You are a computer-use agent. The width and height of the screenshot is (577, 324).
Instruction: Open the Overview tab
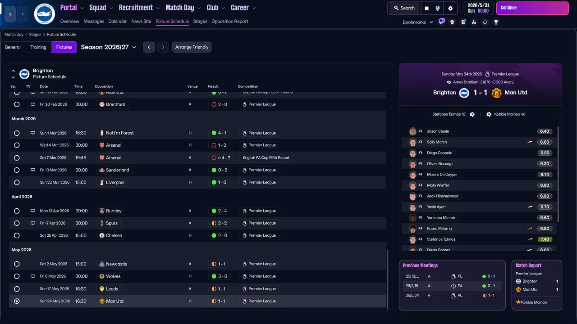coord(69,22)
